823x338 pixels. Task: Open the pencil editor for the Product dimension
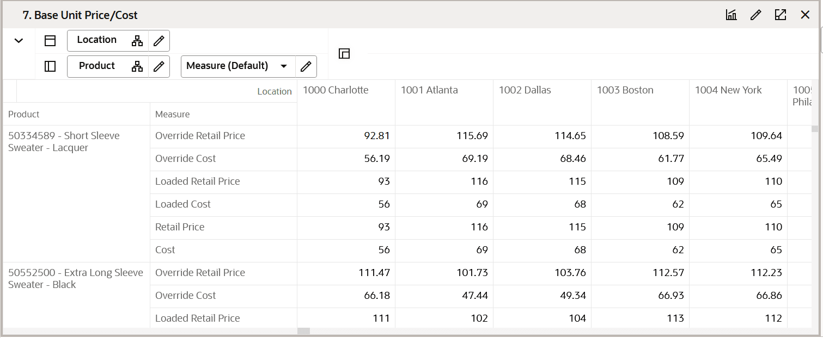pos(159,66)
